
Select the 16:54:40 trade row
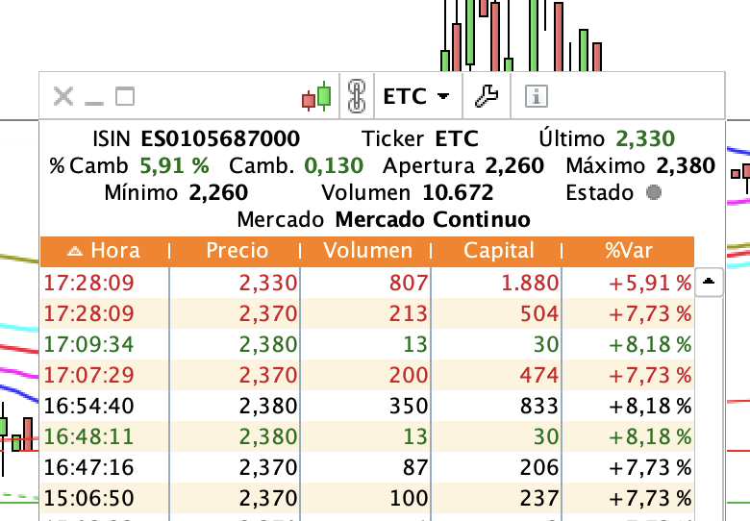(367, 406)
